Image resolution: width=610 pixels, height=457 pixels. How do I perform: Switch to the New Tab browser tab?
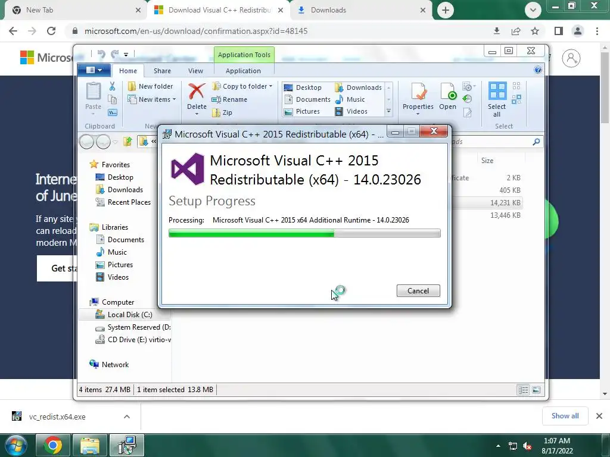coord(75,10)
